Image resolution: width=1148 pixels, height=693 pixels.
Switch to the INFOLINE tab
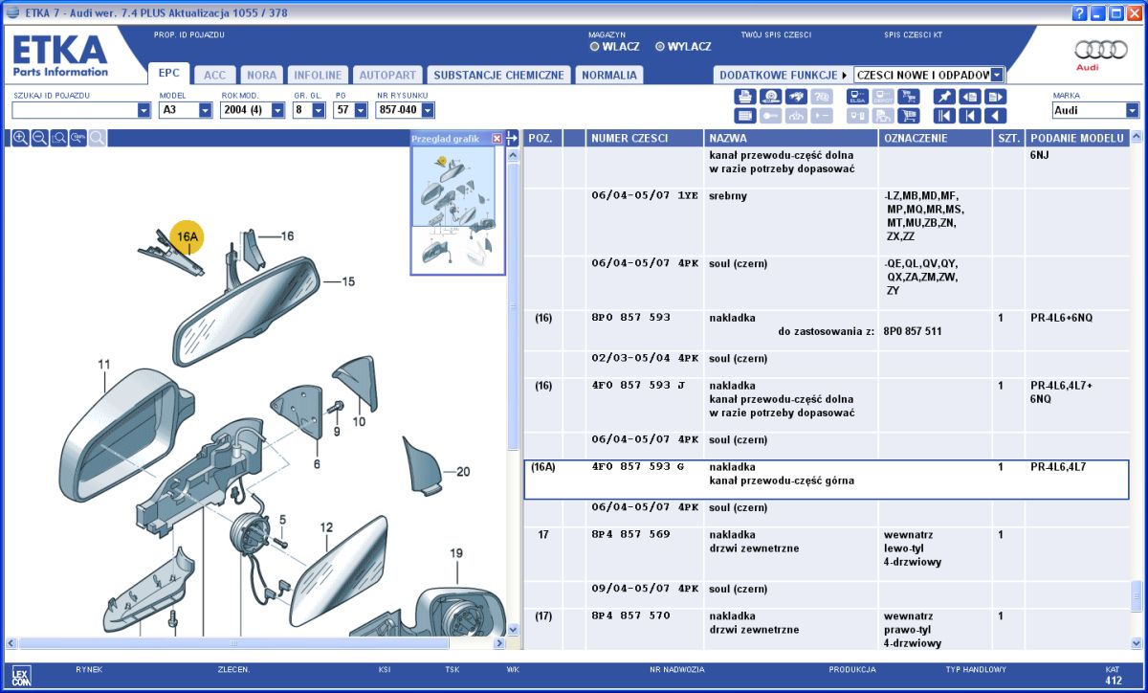click(x=318, y=75)
